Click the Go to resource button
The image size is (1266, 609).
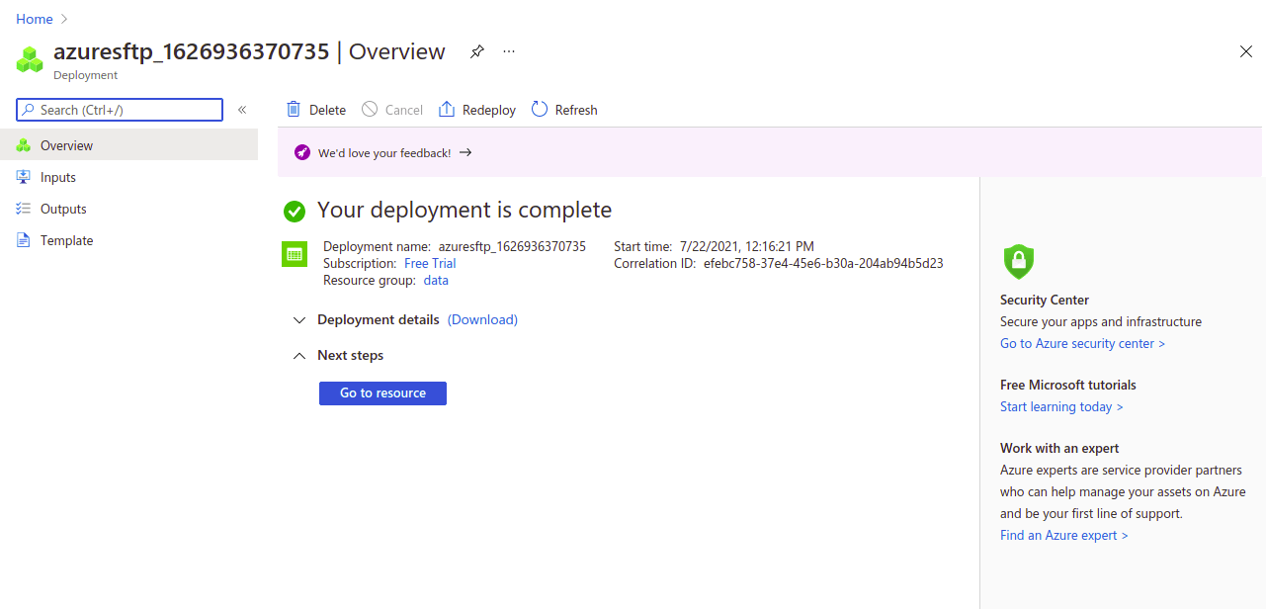click(x=382, y=393)
